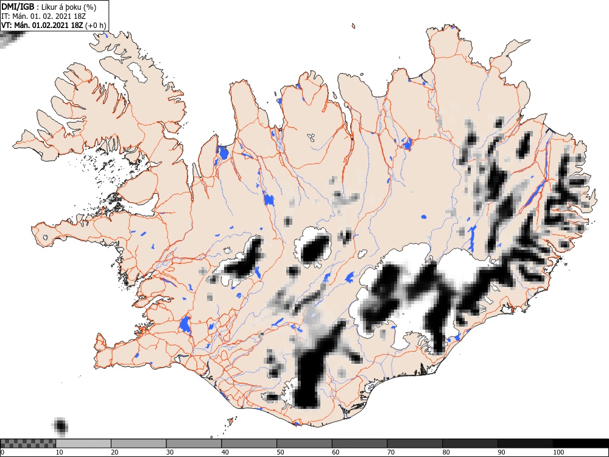Click the legend label '40'

(225, 452)
